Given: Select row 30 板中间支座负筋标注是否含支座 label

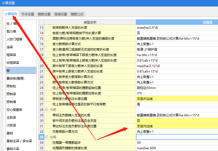Looking at the screenshot, I should pyautogui.click(x=74, y=121).
